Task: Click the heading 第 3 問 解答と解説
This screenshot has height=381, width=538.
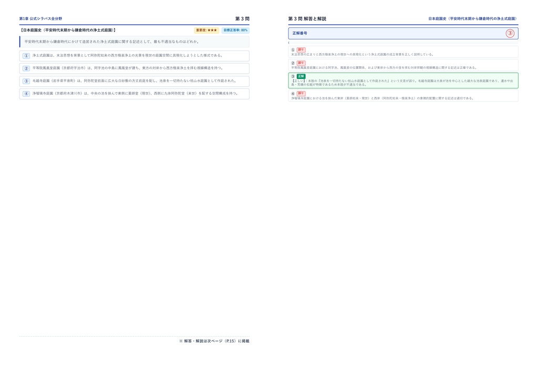Action: [x=307, y=18]
